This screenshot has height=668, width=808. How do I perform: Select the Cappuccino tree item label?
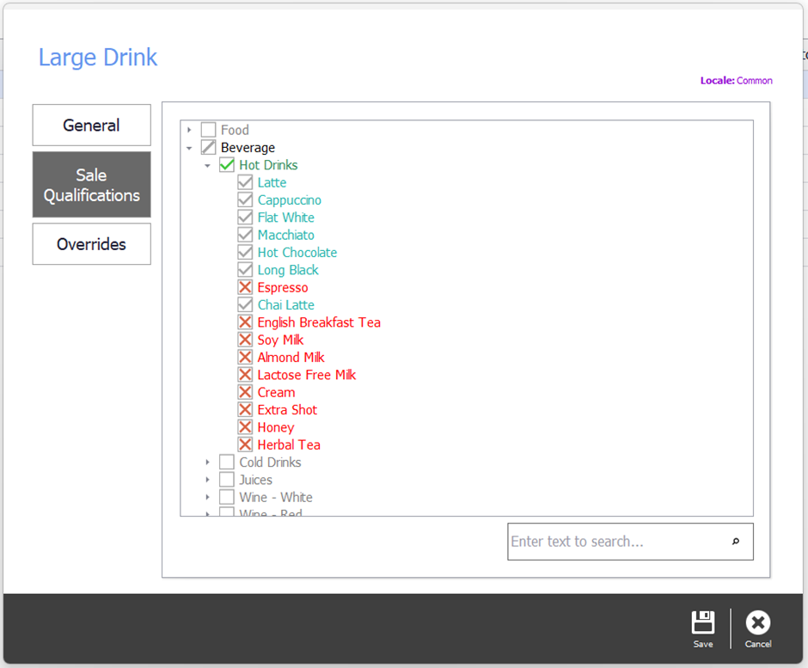tap(290, 200)
